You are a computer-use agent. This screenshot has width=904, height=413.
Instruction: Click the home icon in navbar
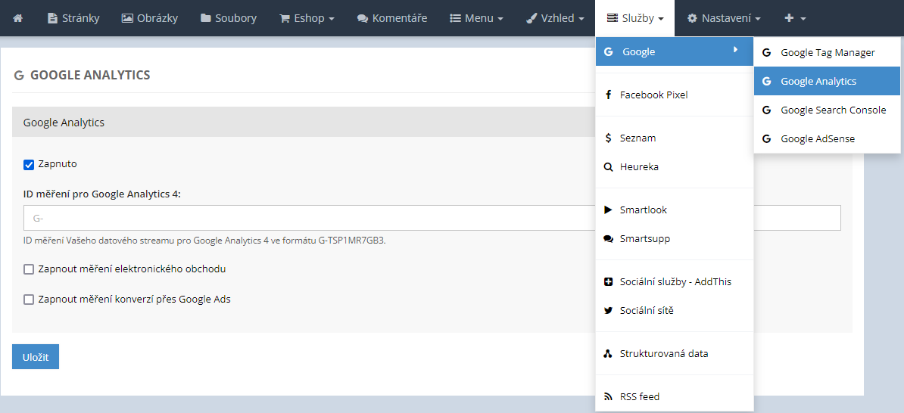(18, 18)
